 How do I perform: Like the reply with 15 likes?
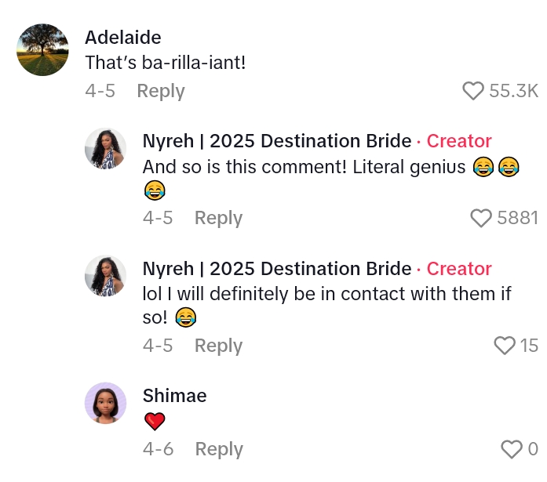coord(505,346)
